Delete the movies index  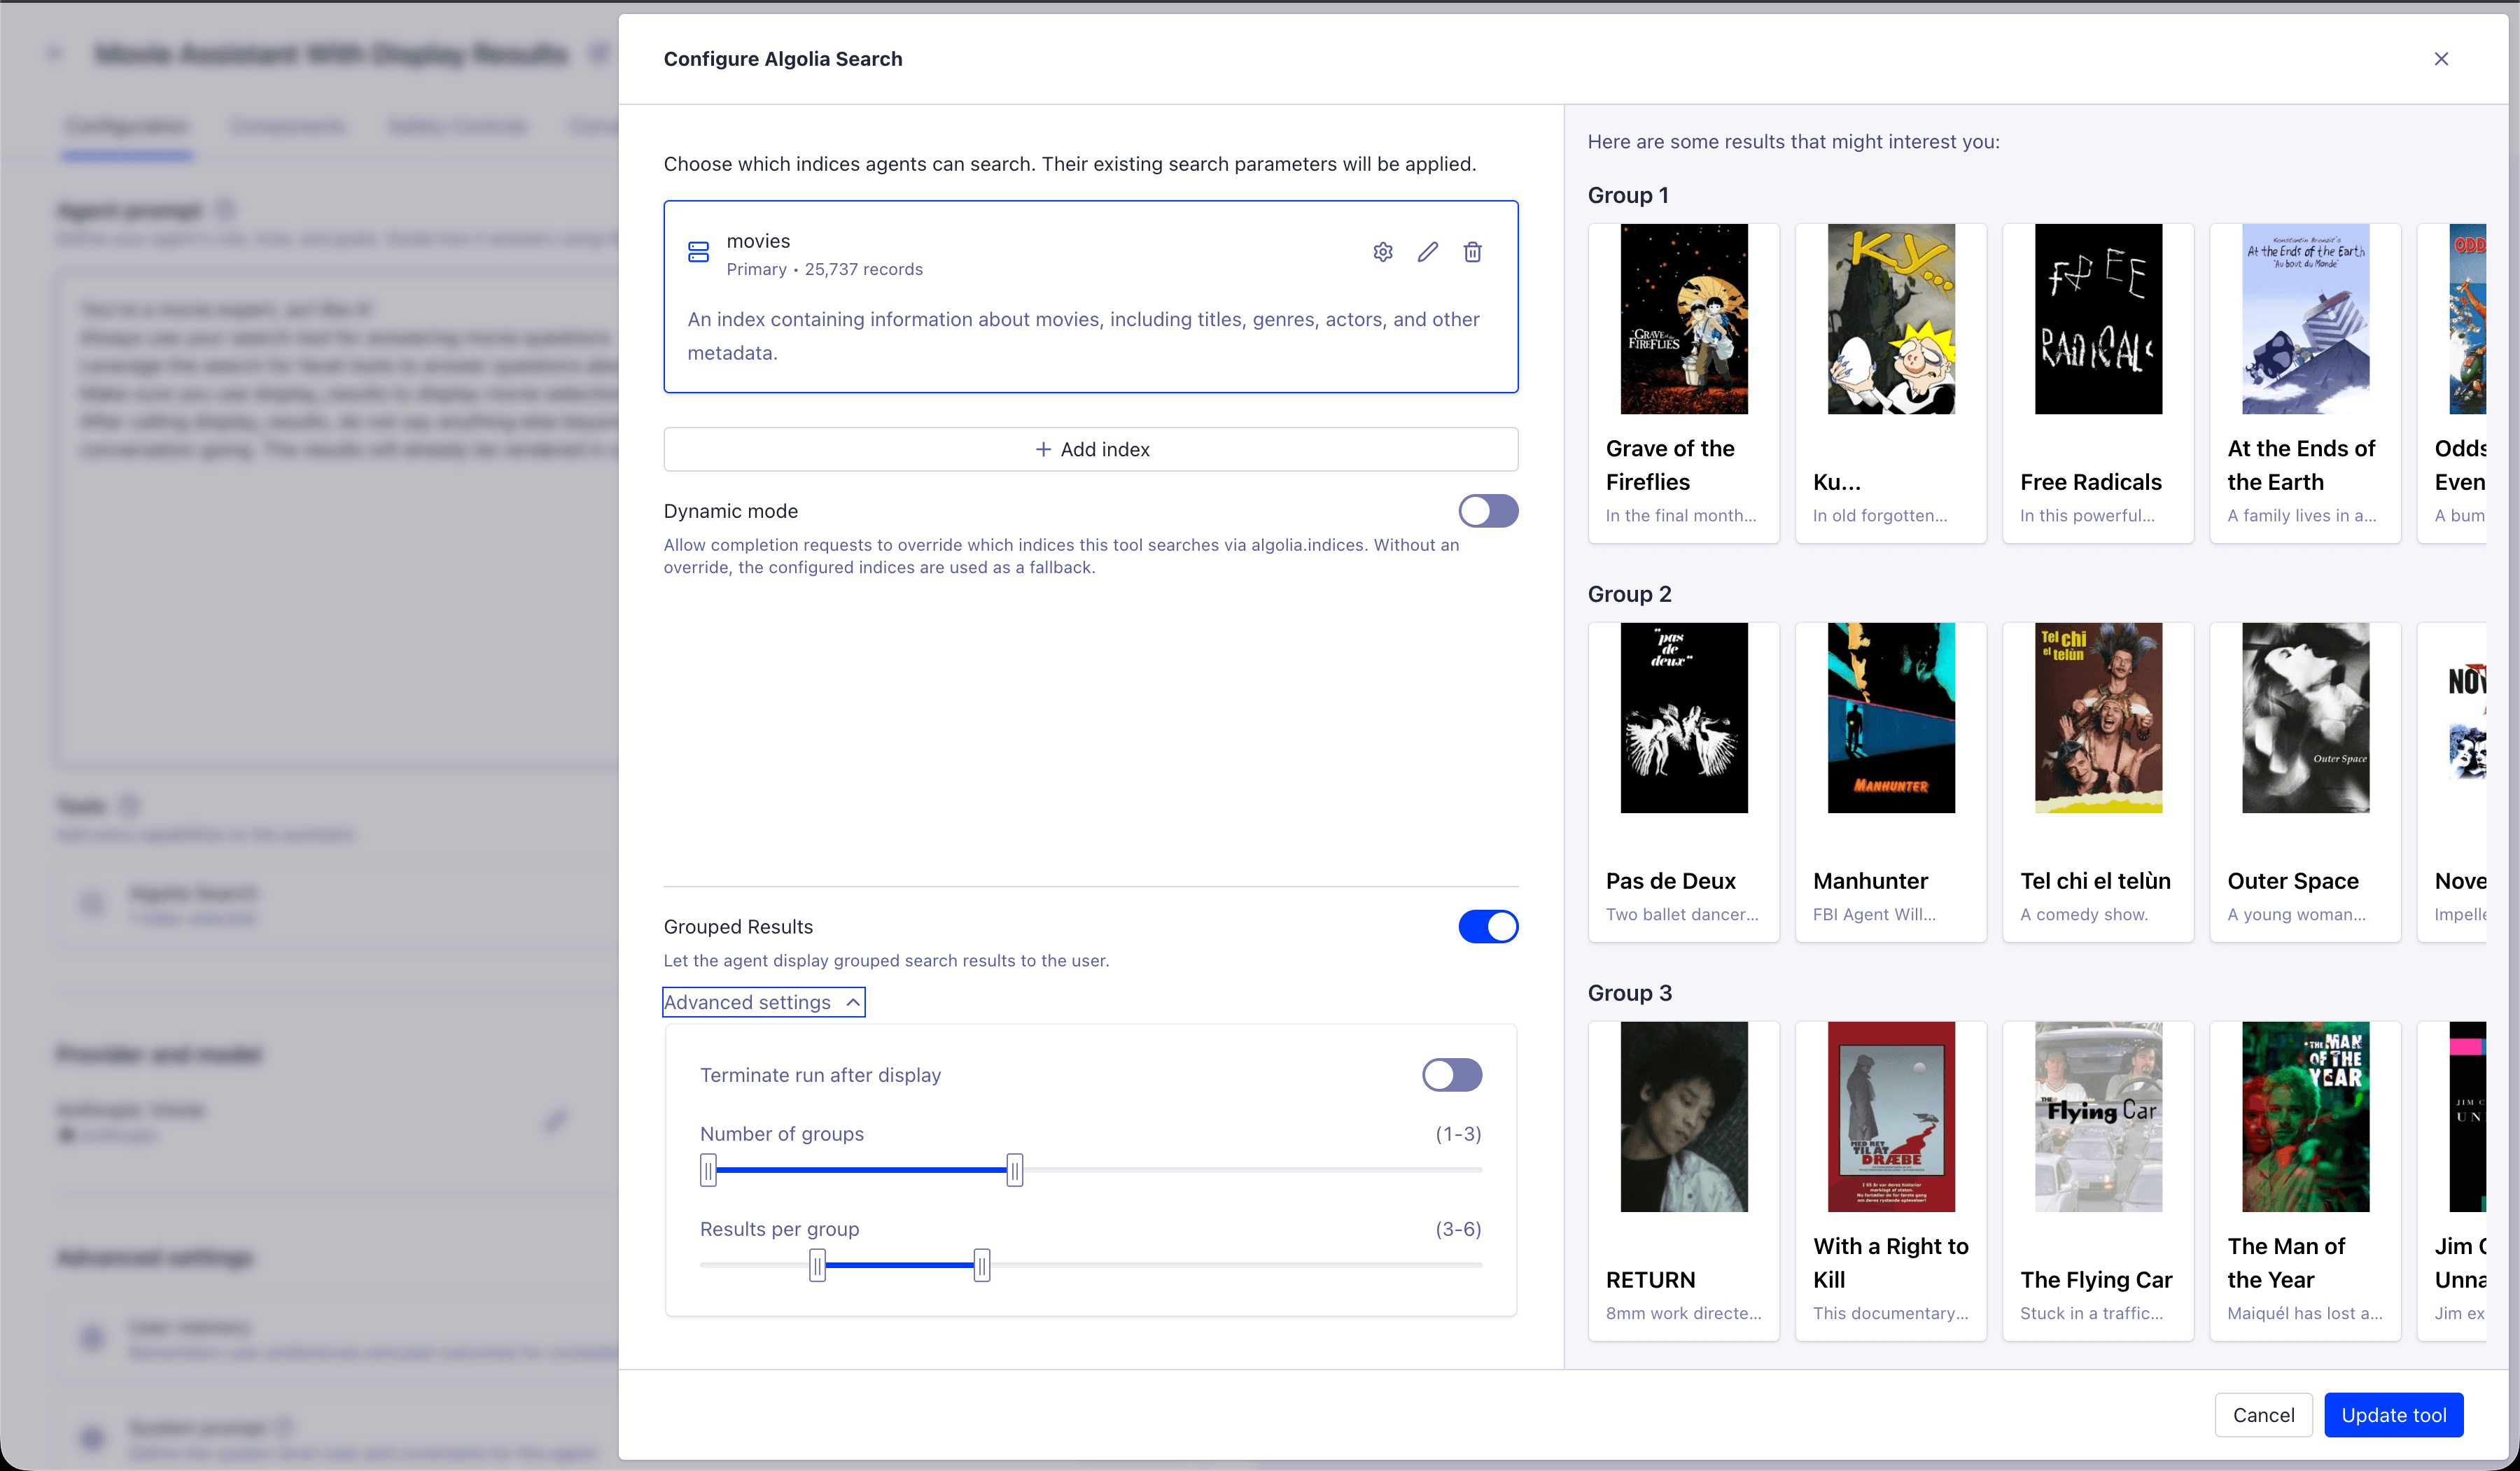pos(1473,252)
